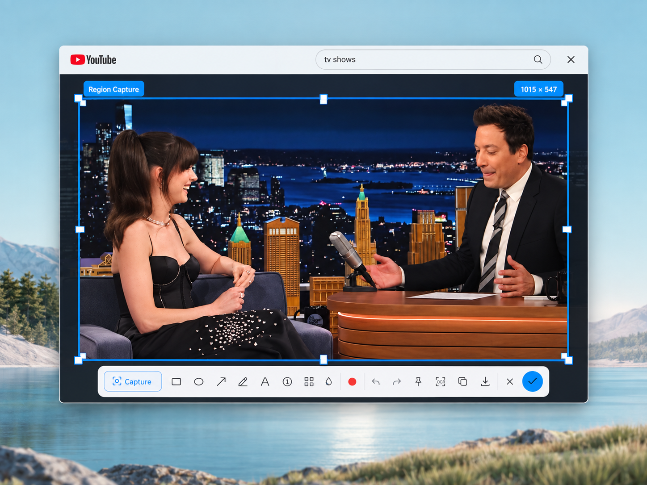Screen dimensions: 647x485
Task: Cancel capture with toolbar X icon
Action: tap(510, 382)
